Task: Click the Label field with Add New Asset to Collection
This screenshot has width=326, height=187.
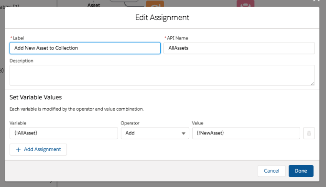Action: 85,48
